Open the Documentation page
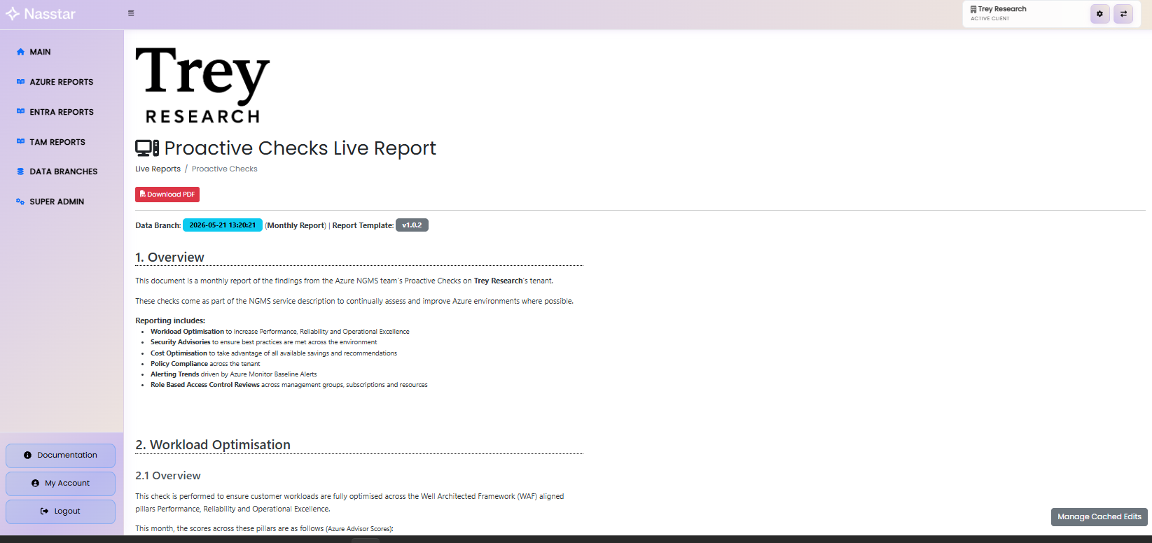The image size is (1152, 543). point(60,456)
